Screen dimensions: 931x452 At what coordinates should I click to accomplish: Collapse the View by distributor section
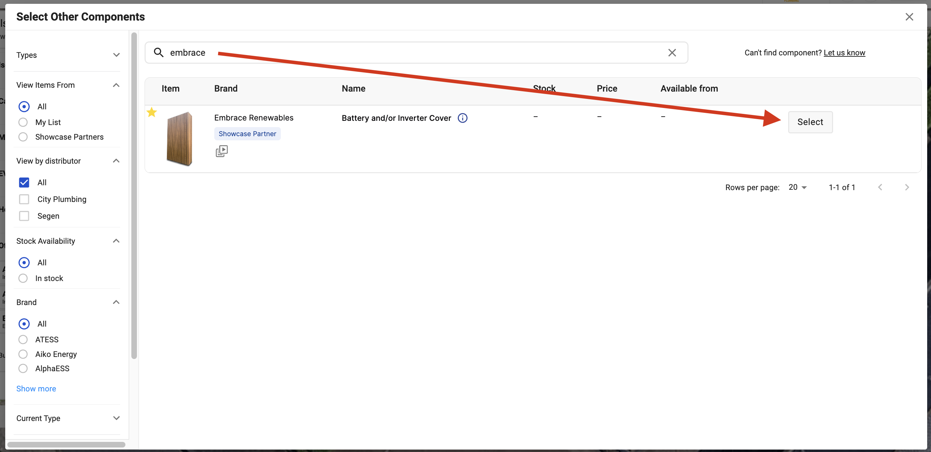click(116, 161)
